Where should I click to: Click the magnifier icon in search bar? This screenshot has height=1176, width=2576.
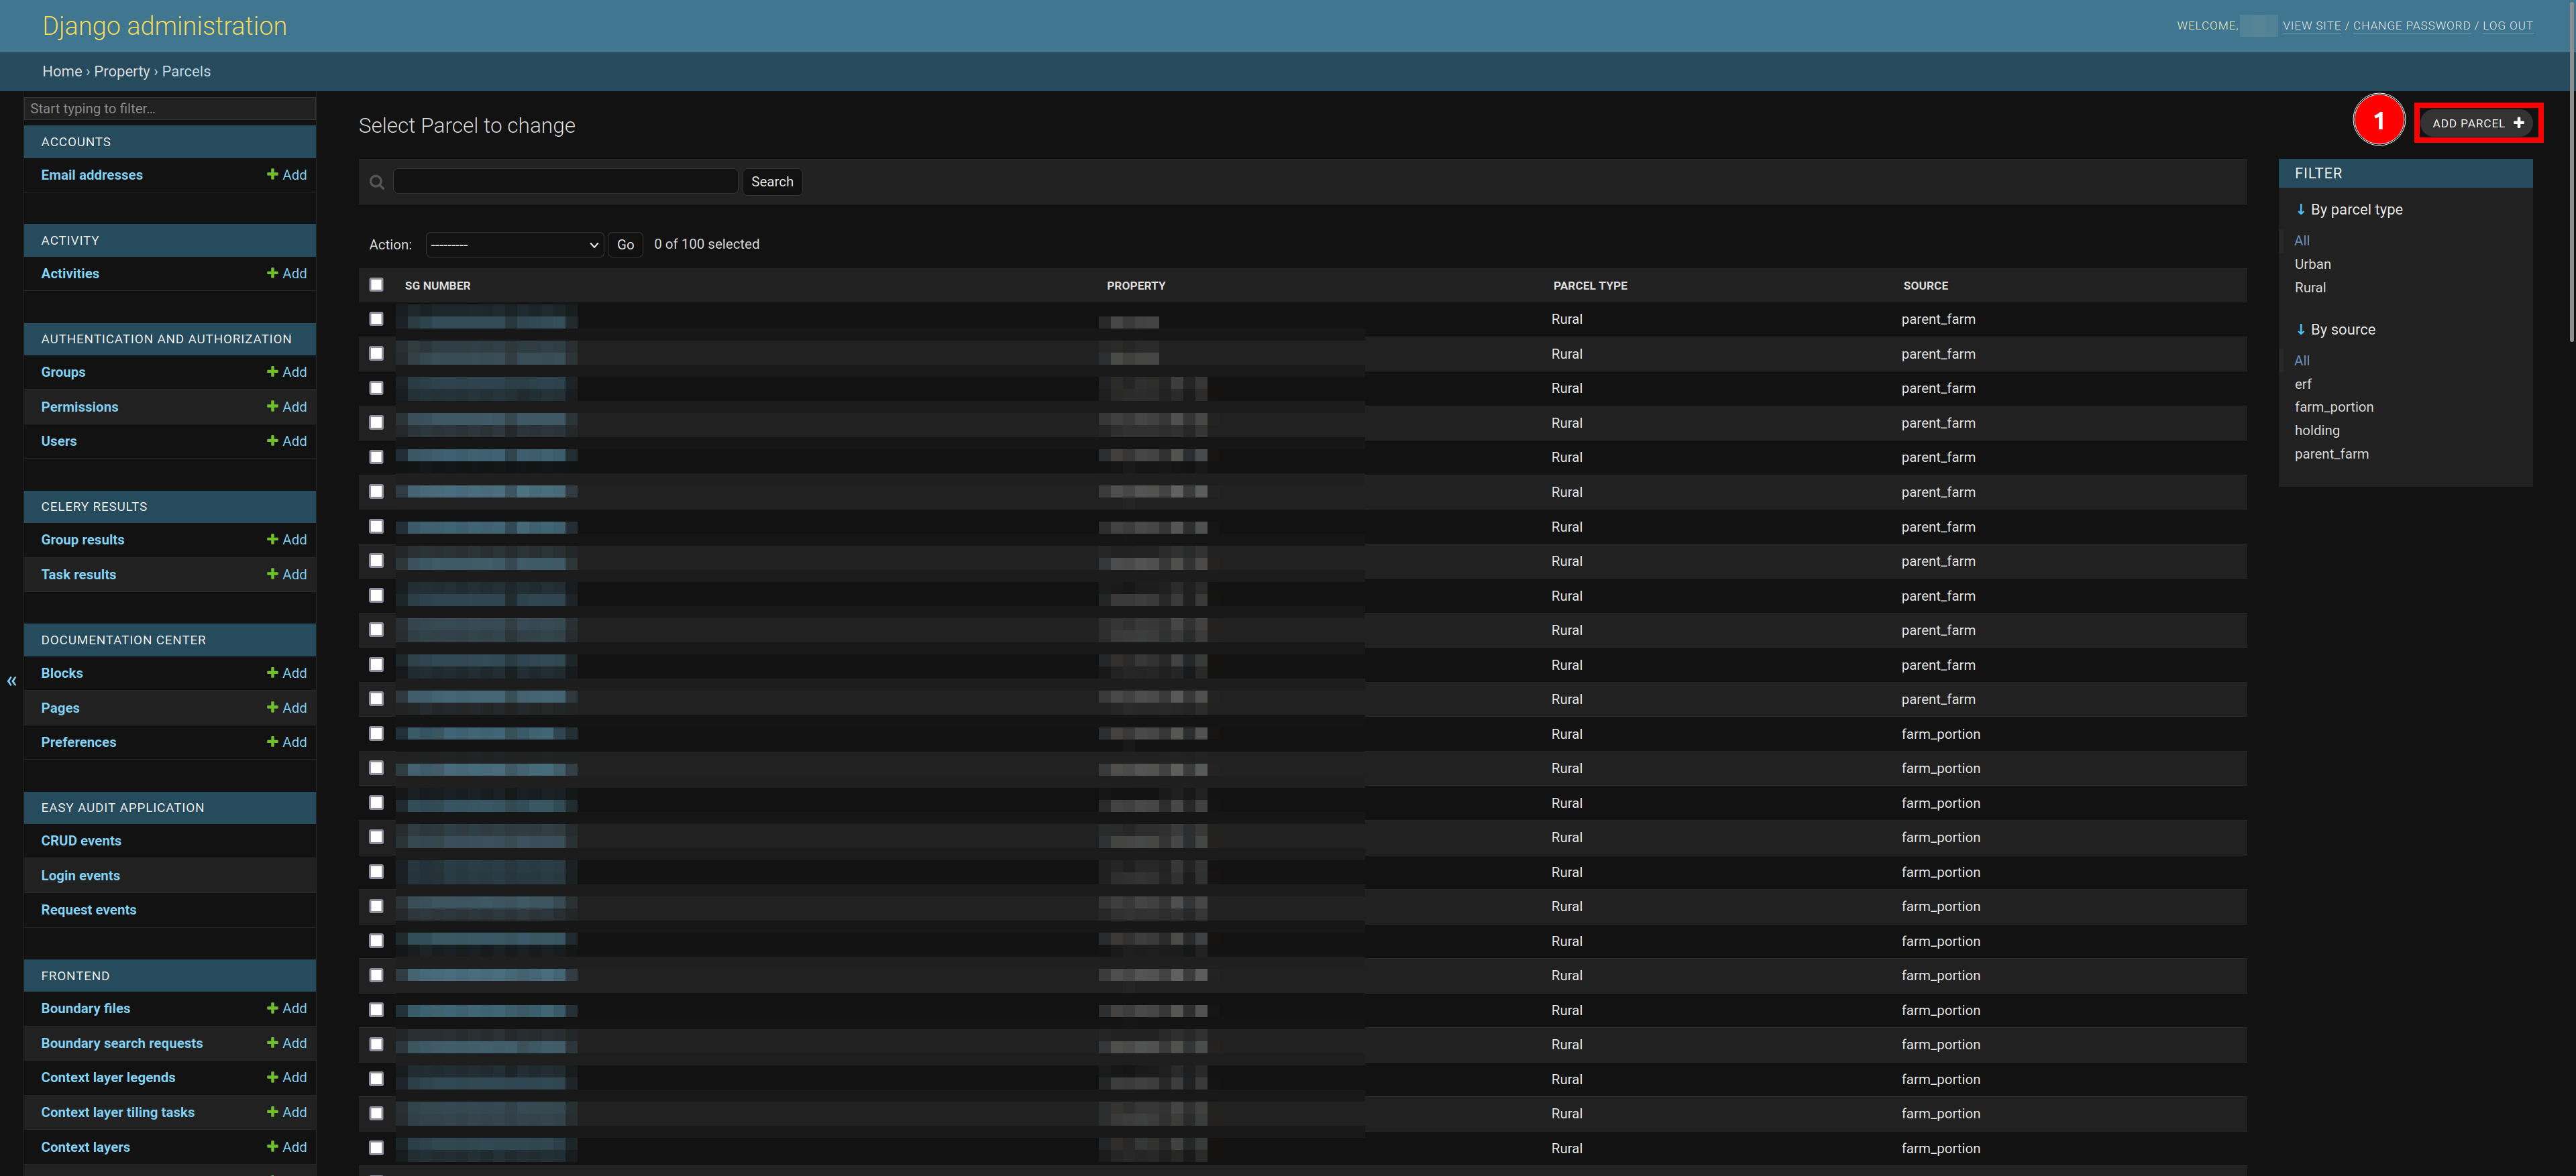tap(377, 182)
